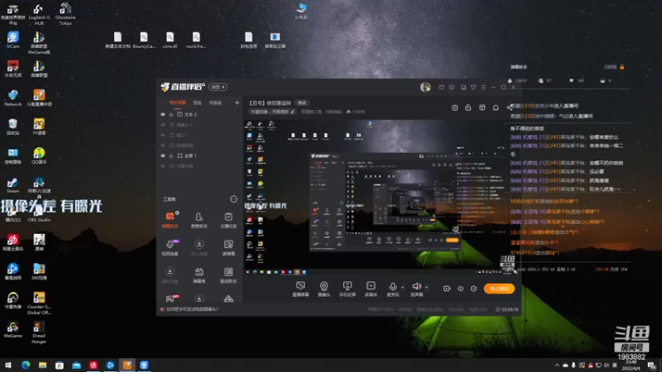Open the Windows Start menu
This screenshot has width=662, height=372.
(x=8, y=365)
